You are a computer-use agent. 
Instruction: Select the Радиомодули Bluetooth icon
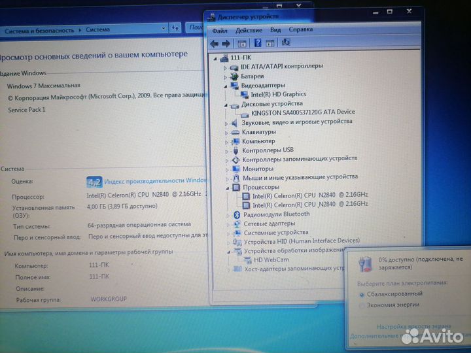click(237, 214)
